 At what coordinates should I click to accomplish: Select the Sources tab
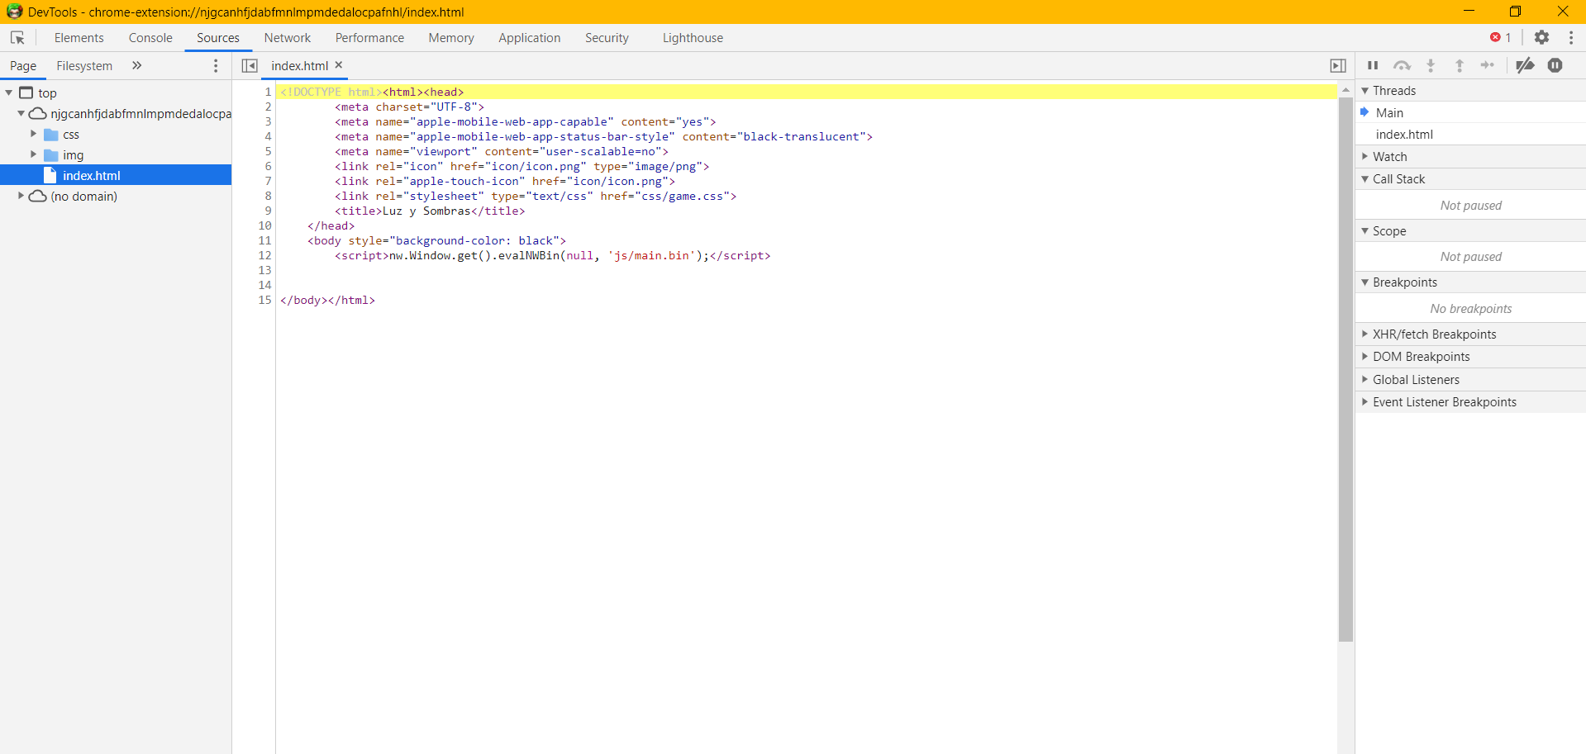point(218,38)
